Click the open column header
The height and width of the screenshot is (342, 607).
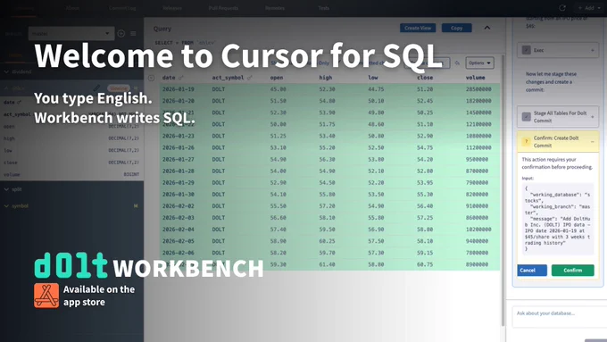pos(277,78)
